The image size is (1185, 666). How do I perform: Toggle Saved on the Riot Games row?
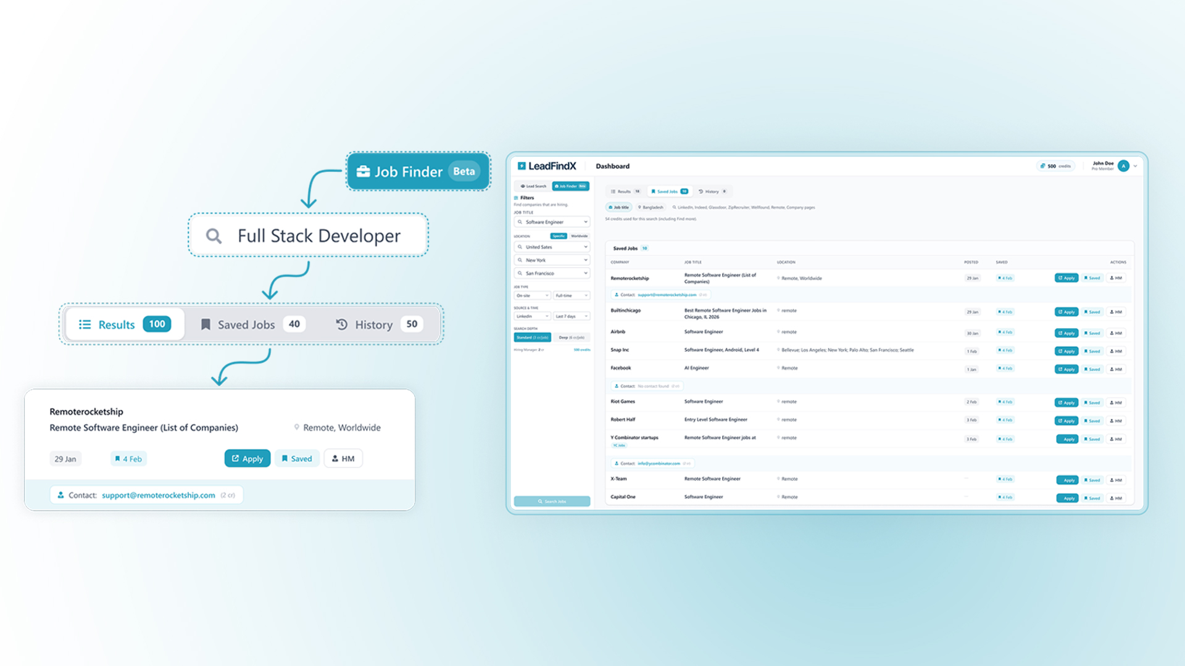pyautogui.click(x=1092, y=403)
